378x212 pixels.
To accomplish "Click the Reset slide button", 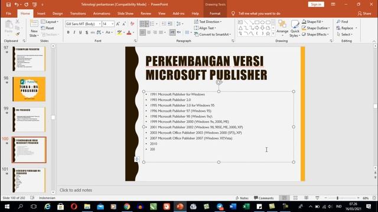I will click(48, 28).
